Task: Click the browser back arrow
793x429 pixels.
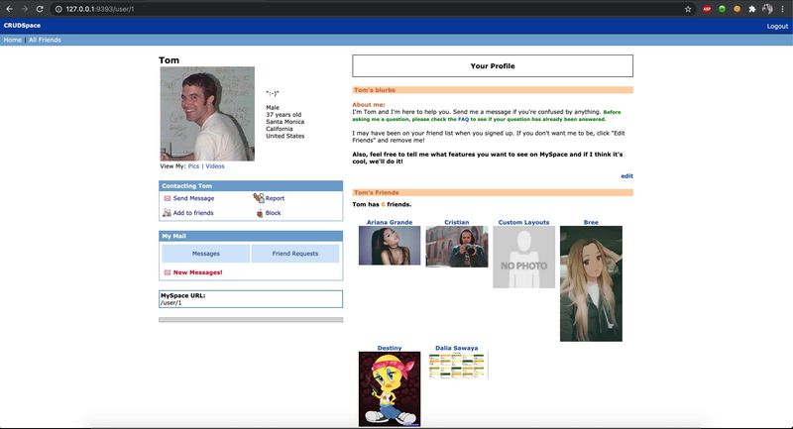Action: pos(9,9)
